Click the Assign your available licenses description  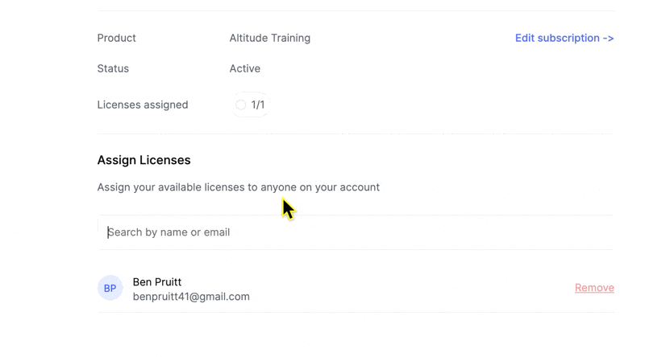(x=239, y=187)
